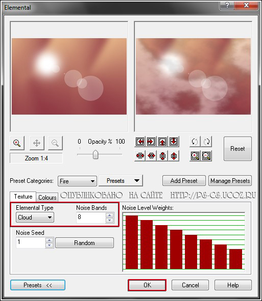Rotate the effect counter-clockwise
Image resolution: width=262 pixels, height=301 pixels.
coord(195,142)
